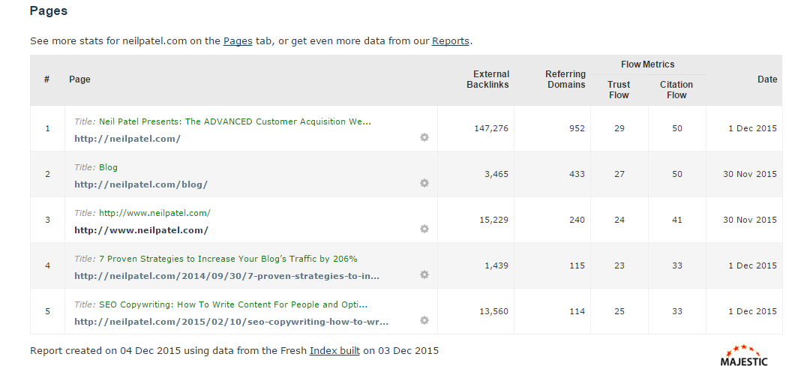Click the Trust Flow column header
The height and width of the screenshot is (375, 804).
(x=619, y=90)
